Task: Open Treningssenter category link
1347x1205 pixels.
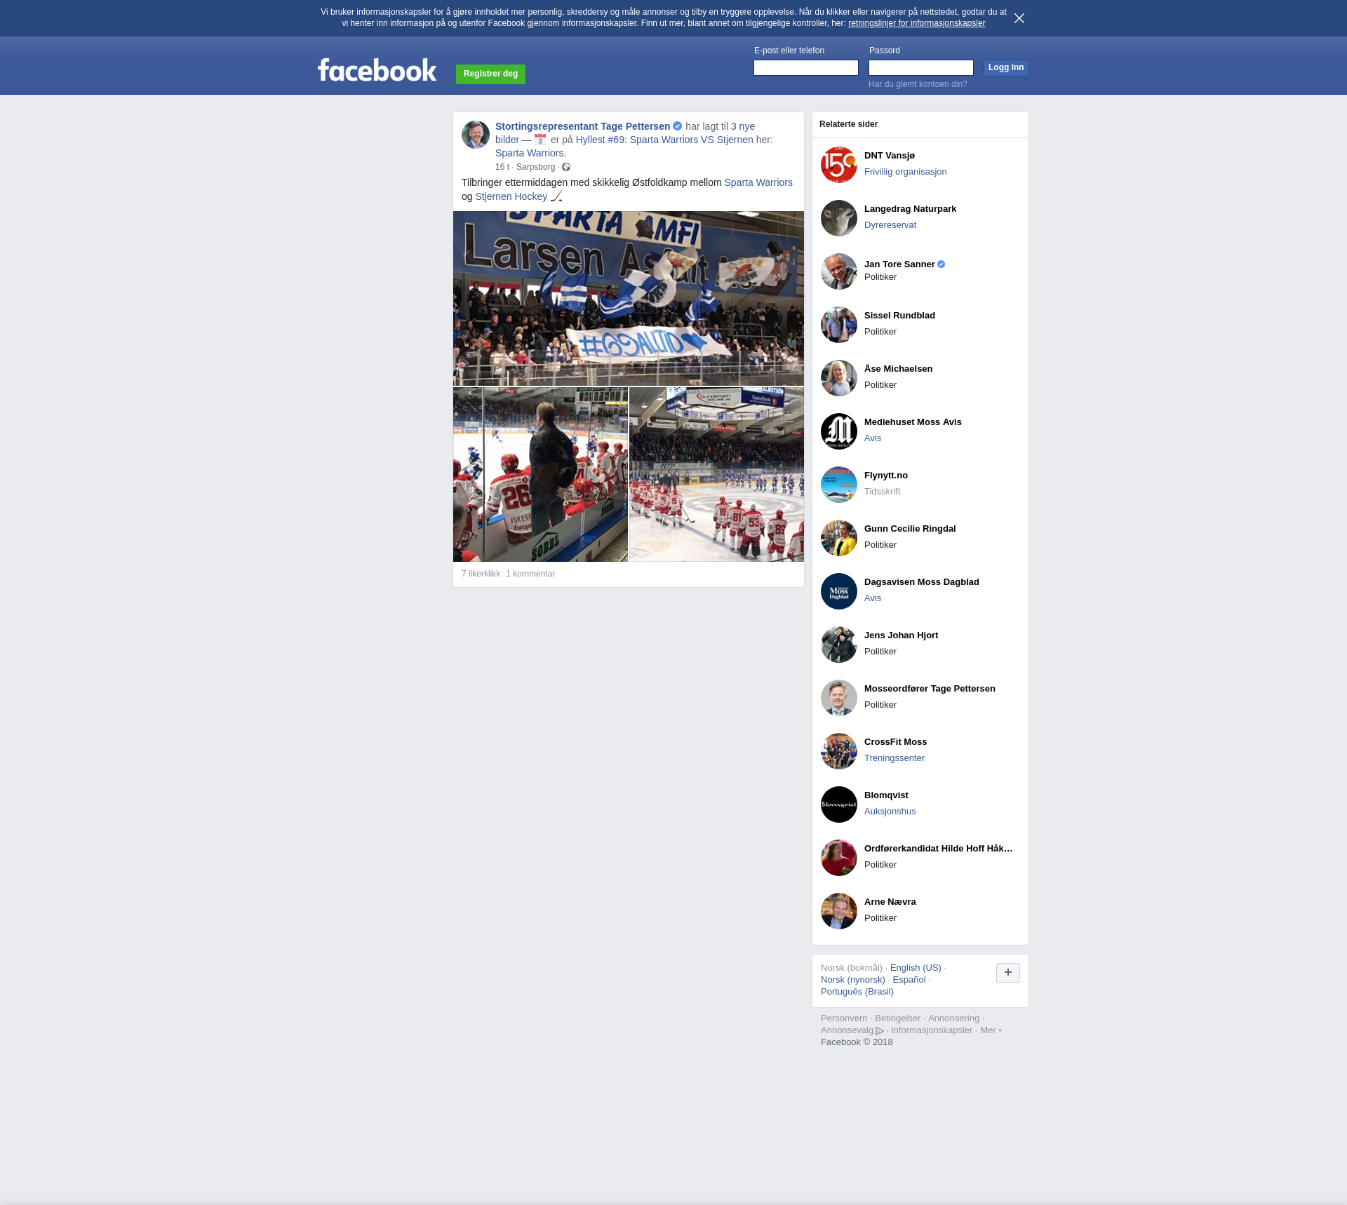Action: coord(894,758)
